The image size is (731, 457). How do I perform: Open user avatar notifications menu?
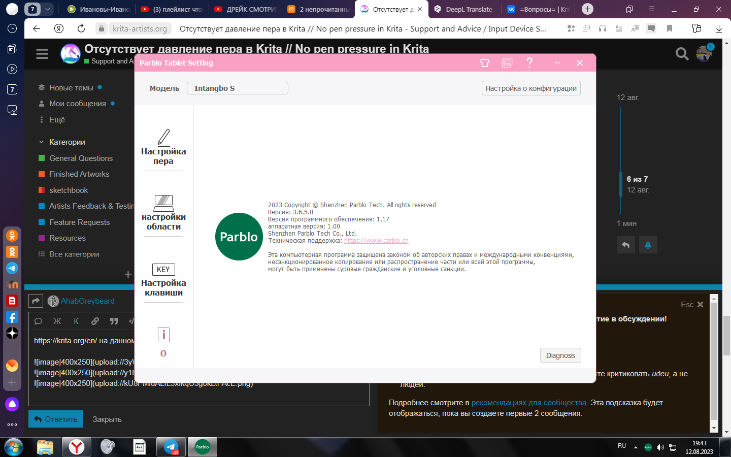coord(704,53)
